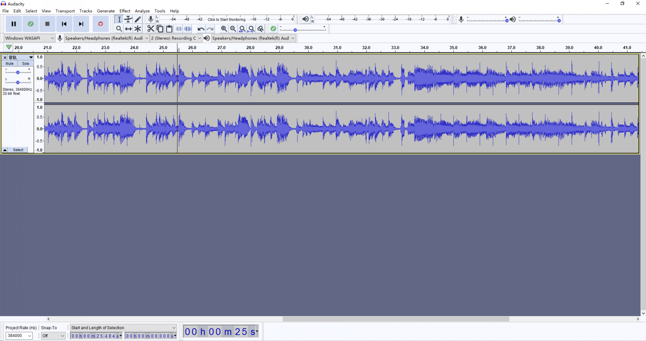Image resolution: width=646 pixels, height=341 pixels.
Task: Trim audio outside selection
Action: [178, 29]
